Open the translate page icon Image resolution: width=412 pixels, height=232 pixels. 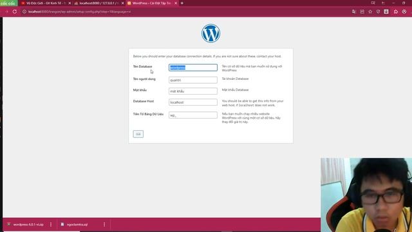point(354,12)
